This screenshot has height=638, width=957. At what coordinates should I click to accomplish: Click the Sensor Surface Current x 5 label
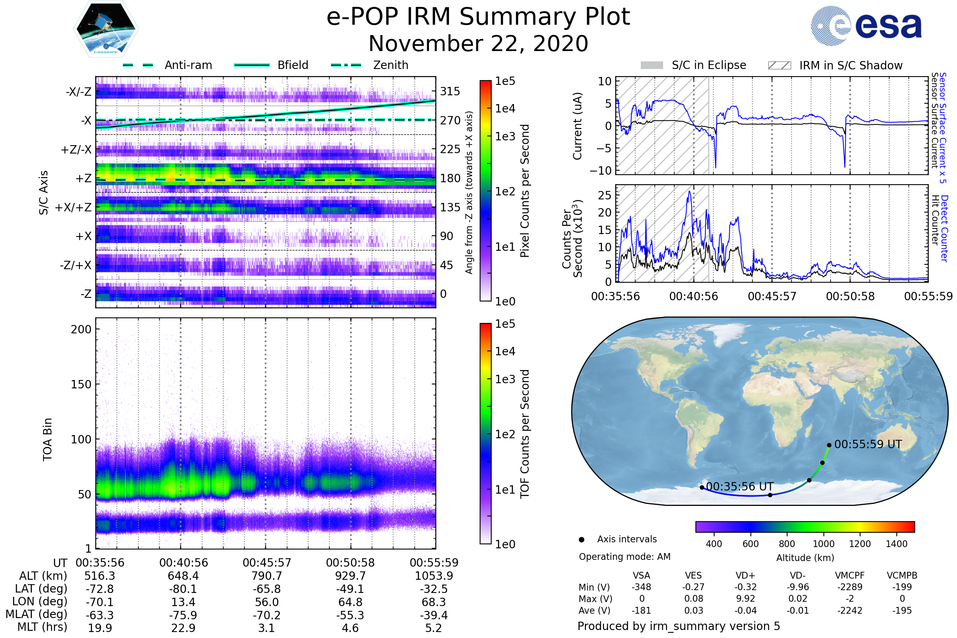tap(943, 127)
